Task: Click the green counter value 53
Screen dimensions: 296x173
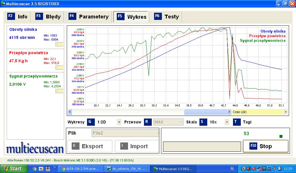Action: point(246,133)
